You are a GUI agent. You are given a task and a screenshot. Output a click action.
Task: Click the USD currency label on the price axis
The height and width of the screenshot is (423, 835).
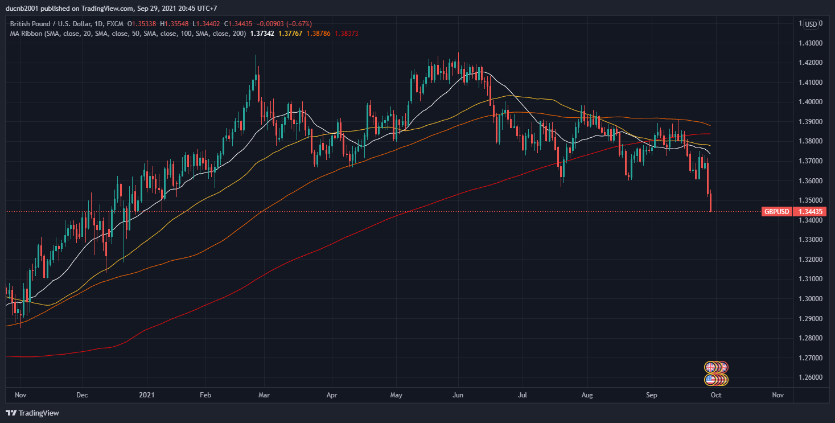point(811,24)
